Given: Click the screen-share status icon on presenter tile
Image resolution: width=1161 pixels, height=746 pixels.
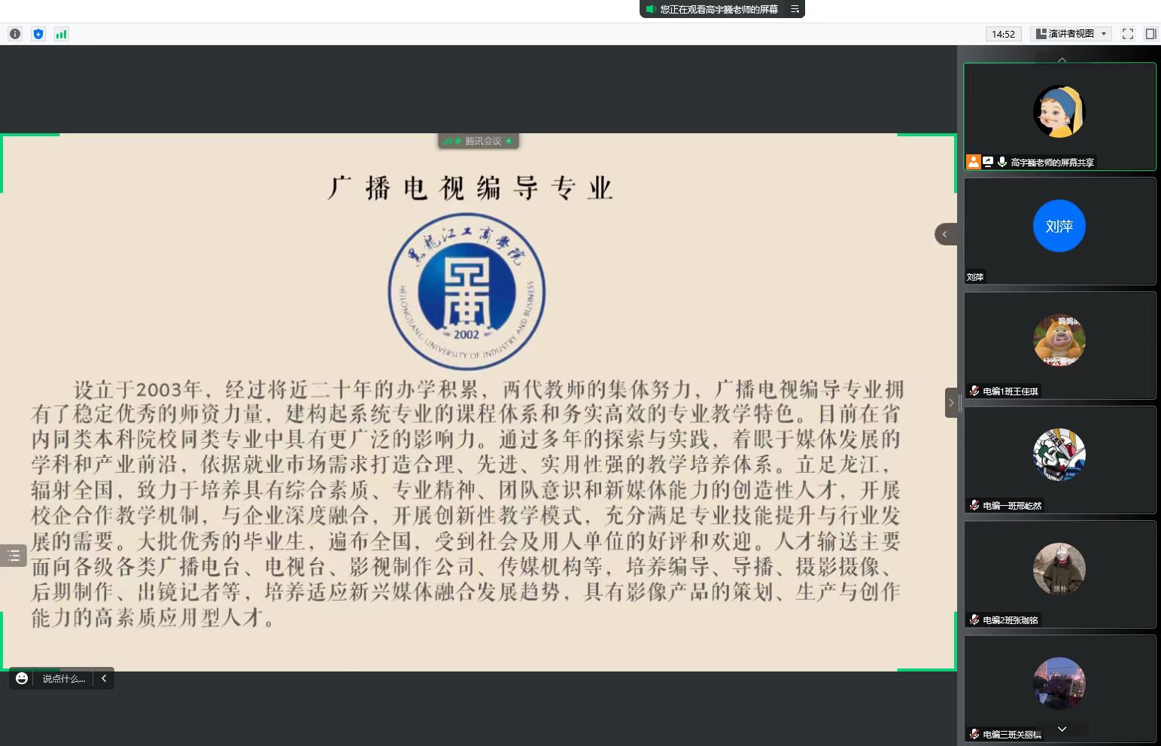Looking at the screenshot, I should [x=988, y=162].
